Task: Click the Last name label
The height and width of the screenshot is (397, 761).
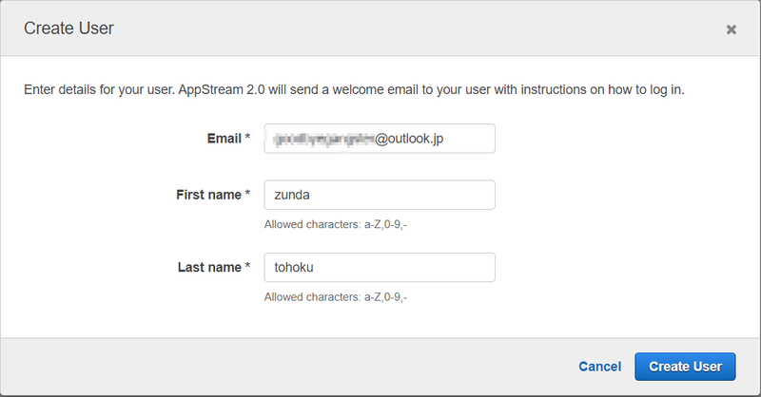Action: [209, 268]
